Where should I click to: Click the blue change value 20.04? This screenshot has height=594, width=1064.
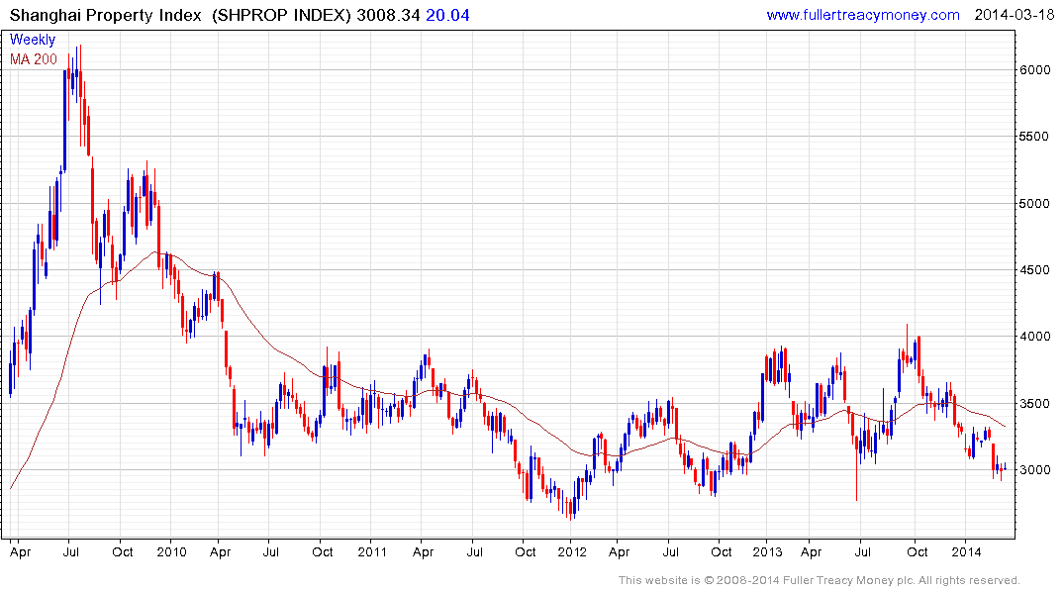tap(447, 15)
